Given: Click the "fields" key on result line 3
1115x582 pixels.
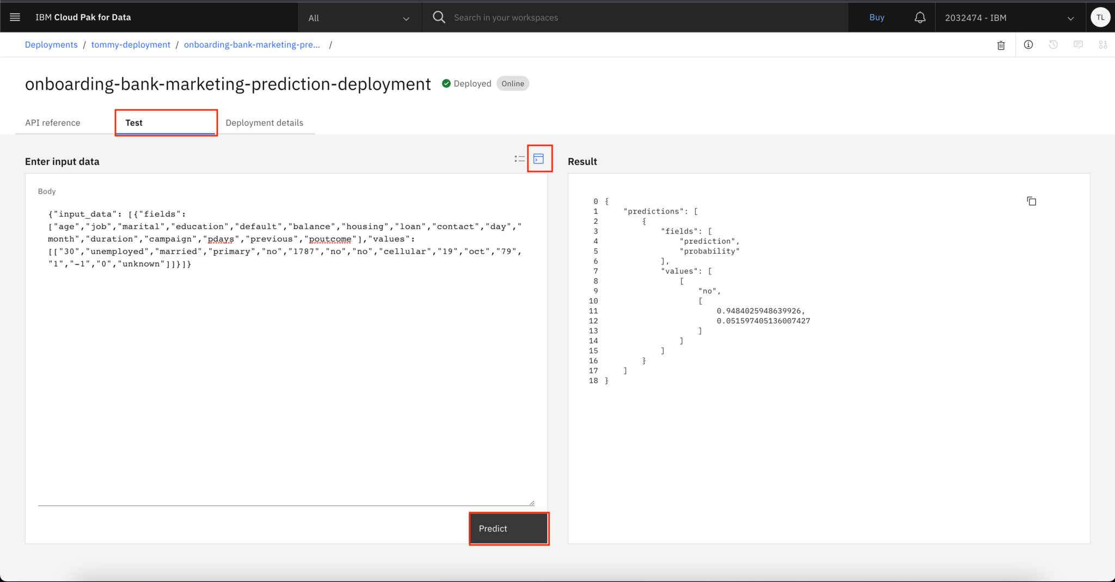Looking at the screenshot, I should click(x=680, y=231).
